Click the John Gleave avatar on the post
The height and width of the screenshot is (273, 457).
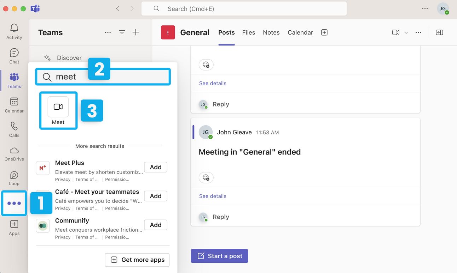206,132
